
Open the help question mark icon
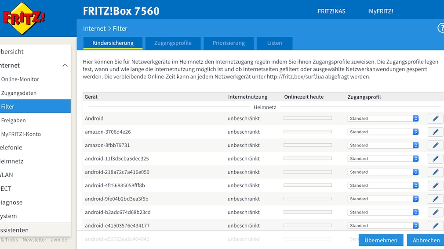(x=441, y=28)
